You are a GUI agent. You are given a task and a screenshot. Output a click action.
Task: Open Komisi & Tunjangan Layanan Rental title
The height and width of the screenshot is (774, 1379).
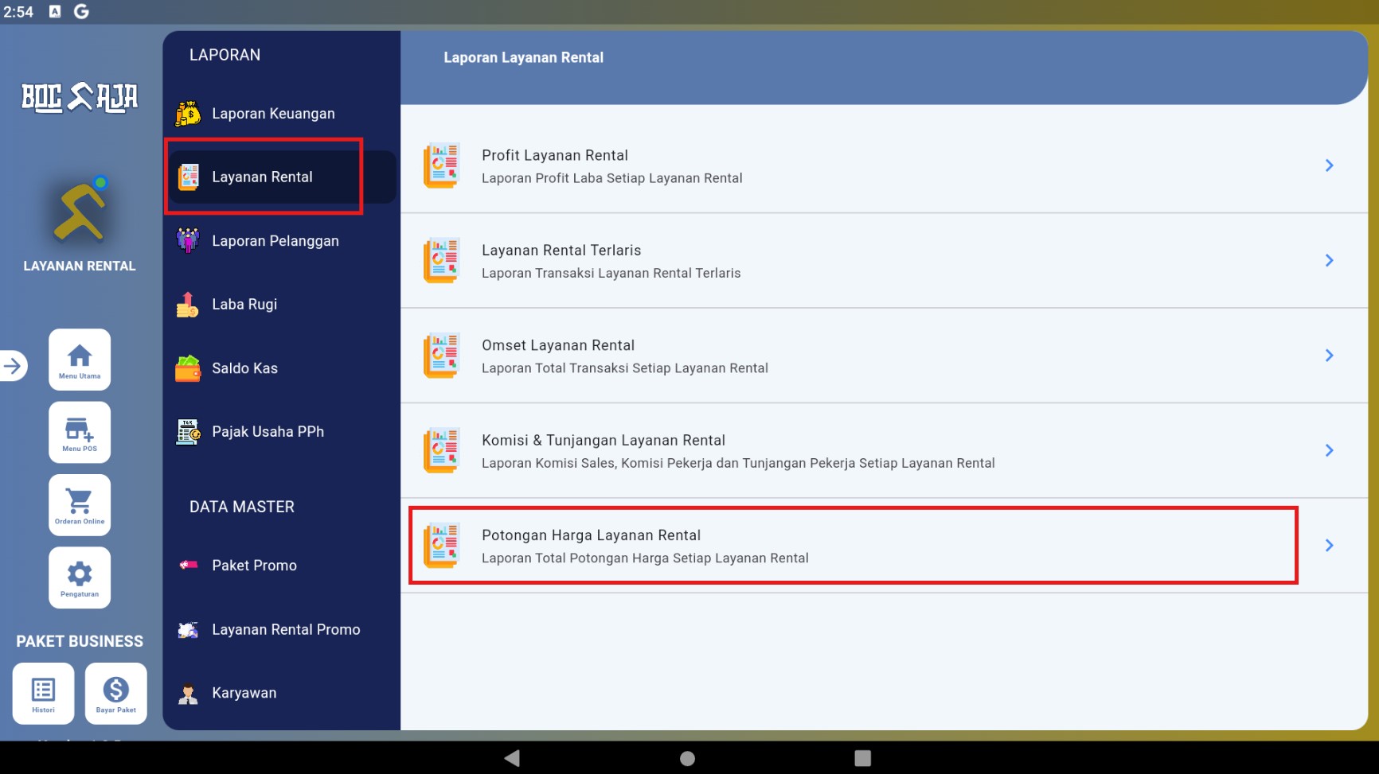604,440
